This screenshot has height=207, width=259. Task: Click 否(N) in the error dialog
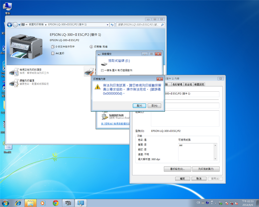(x=154, y=106)
